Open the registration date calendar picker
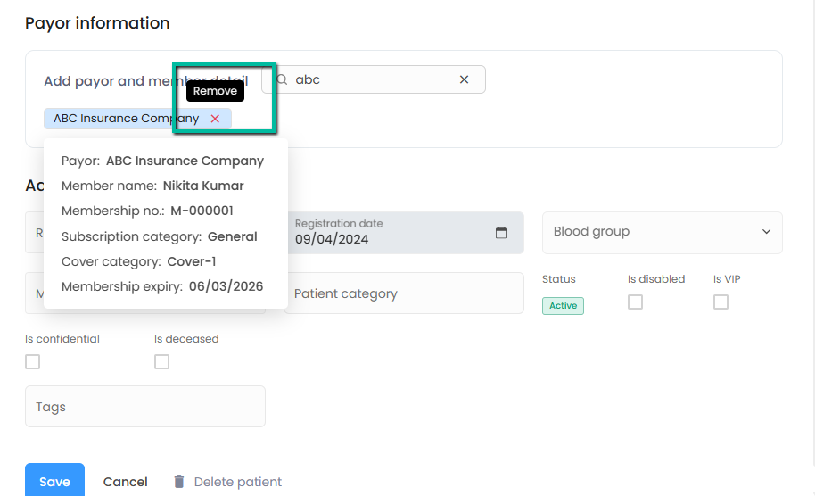Image resolution: width=815 pixels, height=496 pixels. click(501, 233)
